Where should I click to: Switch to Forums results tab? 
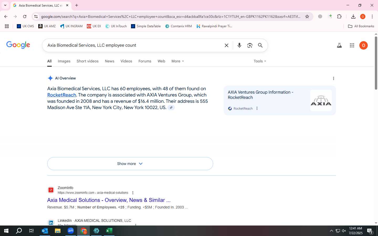(x=145, y=61)
